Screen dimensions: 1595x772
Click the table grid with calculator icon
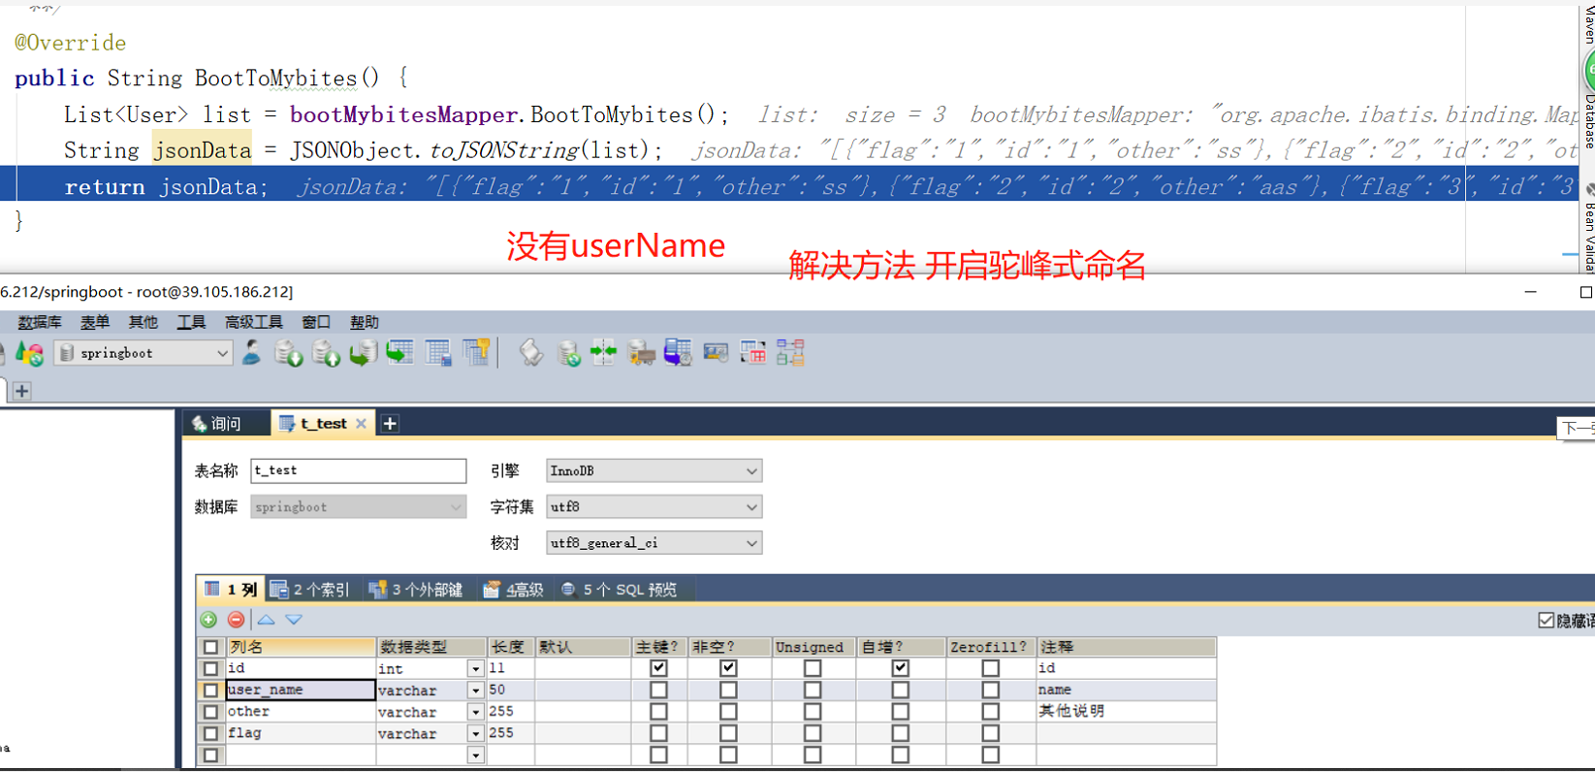pyautogui.click(x=437, y=353)
